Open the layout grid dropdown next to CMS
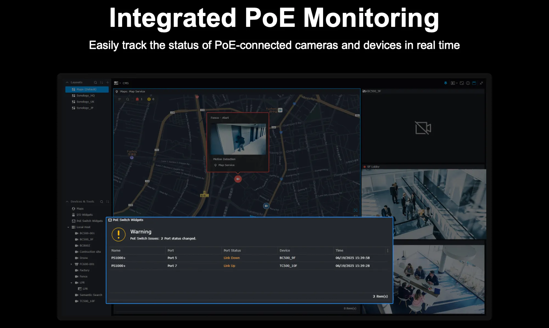The image size is (549, 328). [117, 83]
